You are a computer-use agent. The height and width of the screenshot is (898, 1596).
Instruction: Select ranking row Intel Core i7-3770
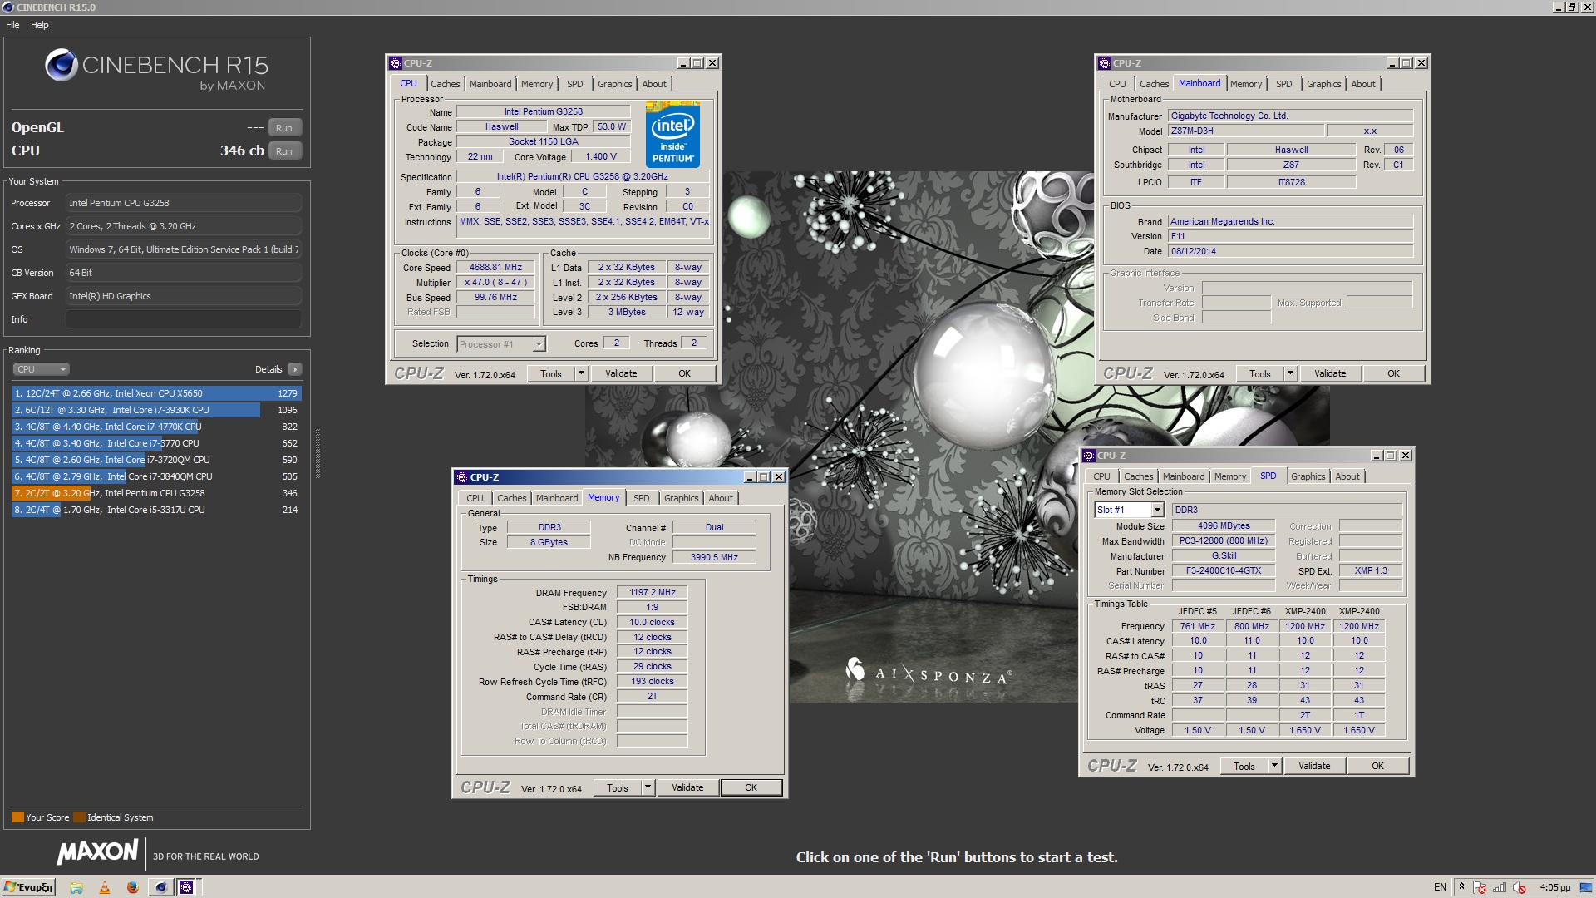click(156, 443)
